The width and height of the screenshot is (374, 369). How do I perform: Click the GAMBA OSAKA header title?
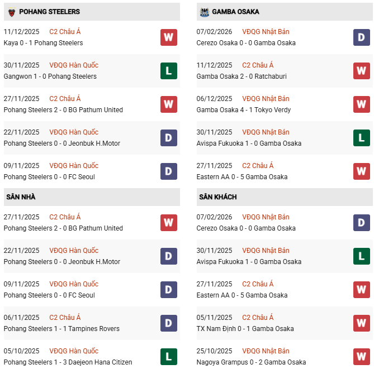(235, 12)
